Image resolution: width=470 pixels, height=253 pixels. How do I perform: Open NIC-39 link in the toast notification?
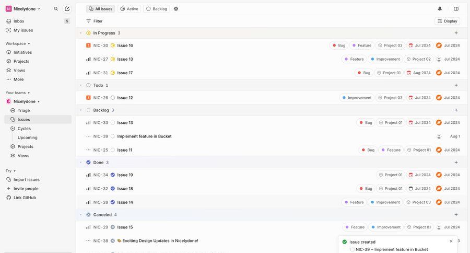392,249
